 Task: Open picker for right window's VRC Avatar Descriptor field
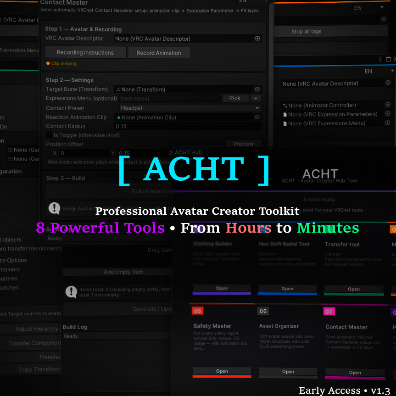(x=388, y=83)
